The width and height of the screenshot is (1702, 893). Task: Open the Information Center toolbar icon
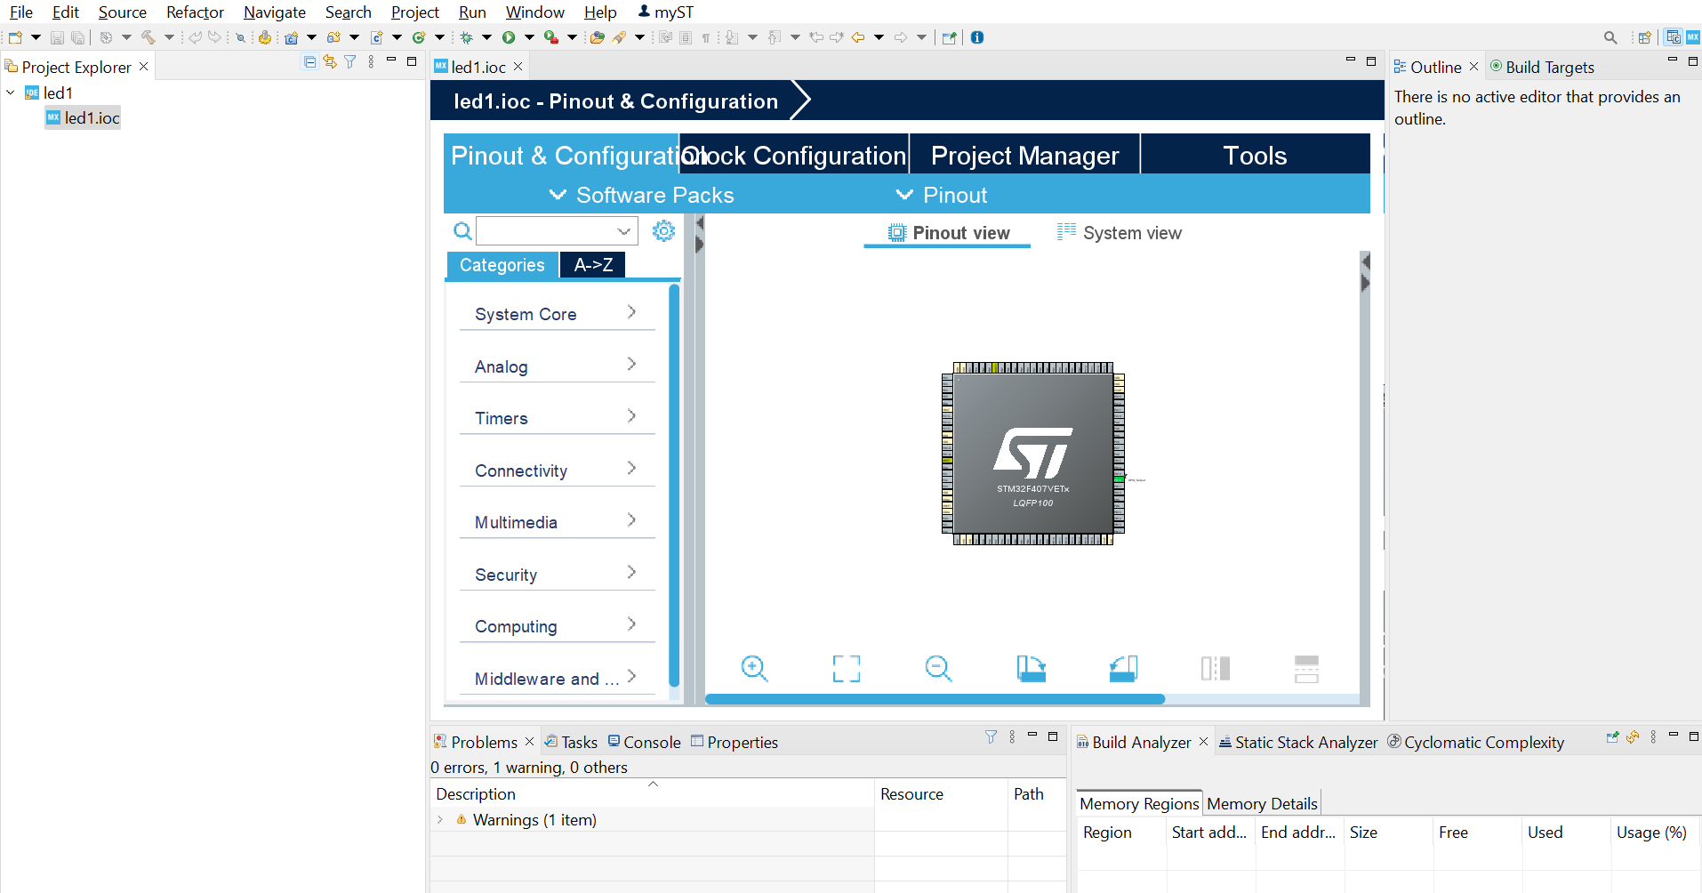[x=977, y=37]
